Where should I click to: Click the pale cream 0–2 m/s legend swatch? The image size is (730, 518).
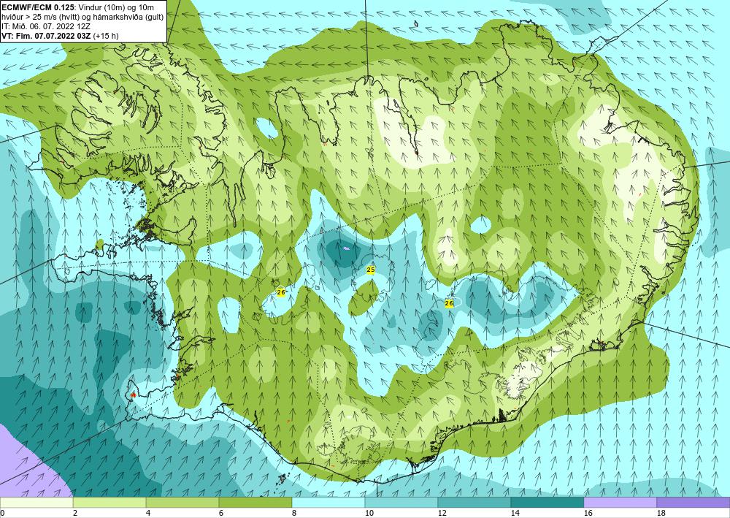click(36, 503)
